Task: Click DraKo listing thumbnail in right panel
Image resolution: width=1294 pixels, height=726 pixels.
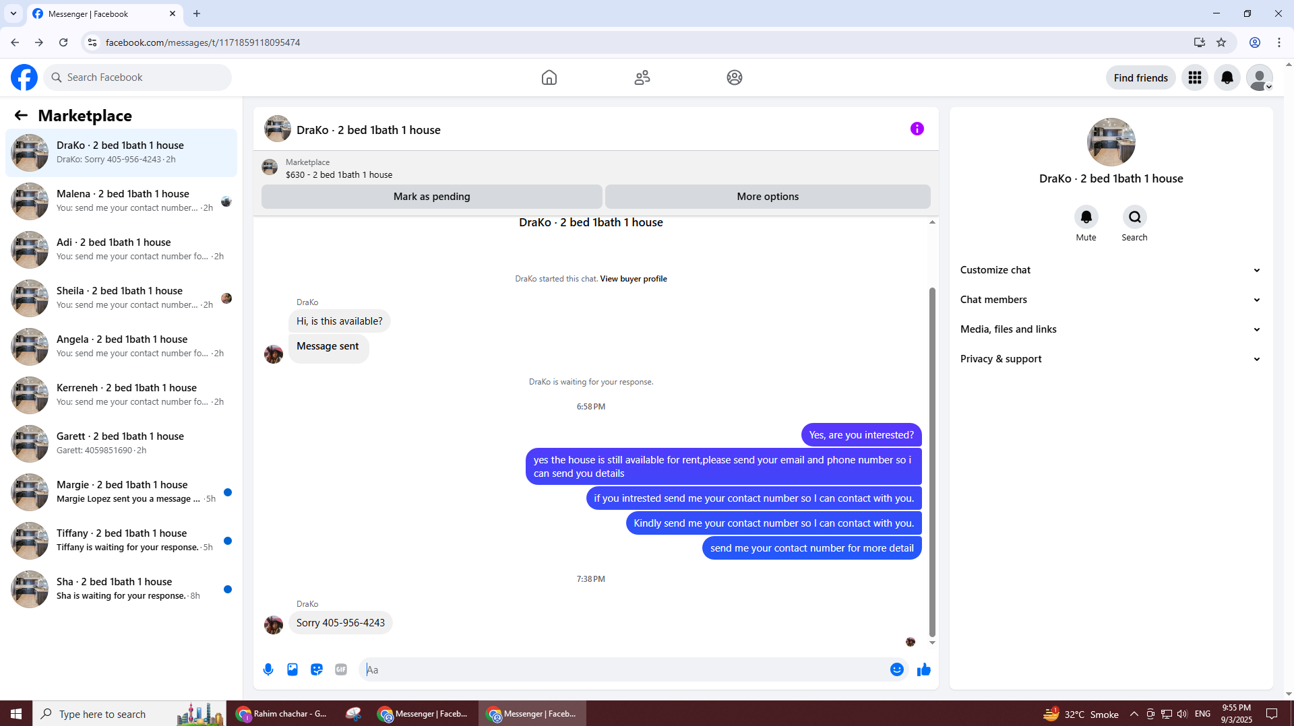Action: point(1111,142)
